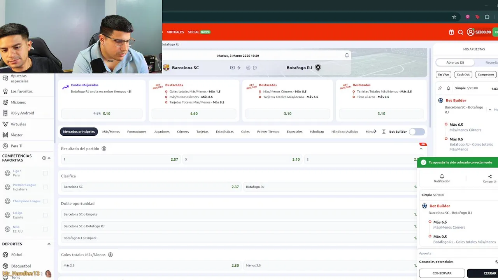Click the Compartir share icon
Image resolution: width=498 pixels, height=280 pixels.
490,177
